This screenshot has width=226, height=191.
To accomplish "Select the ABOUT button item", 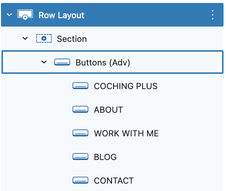I will pyautogui.click(x=109, y=110).
